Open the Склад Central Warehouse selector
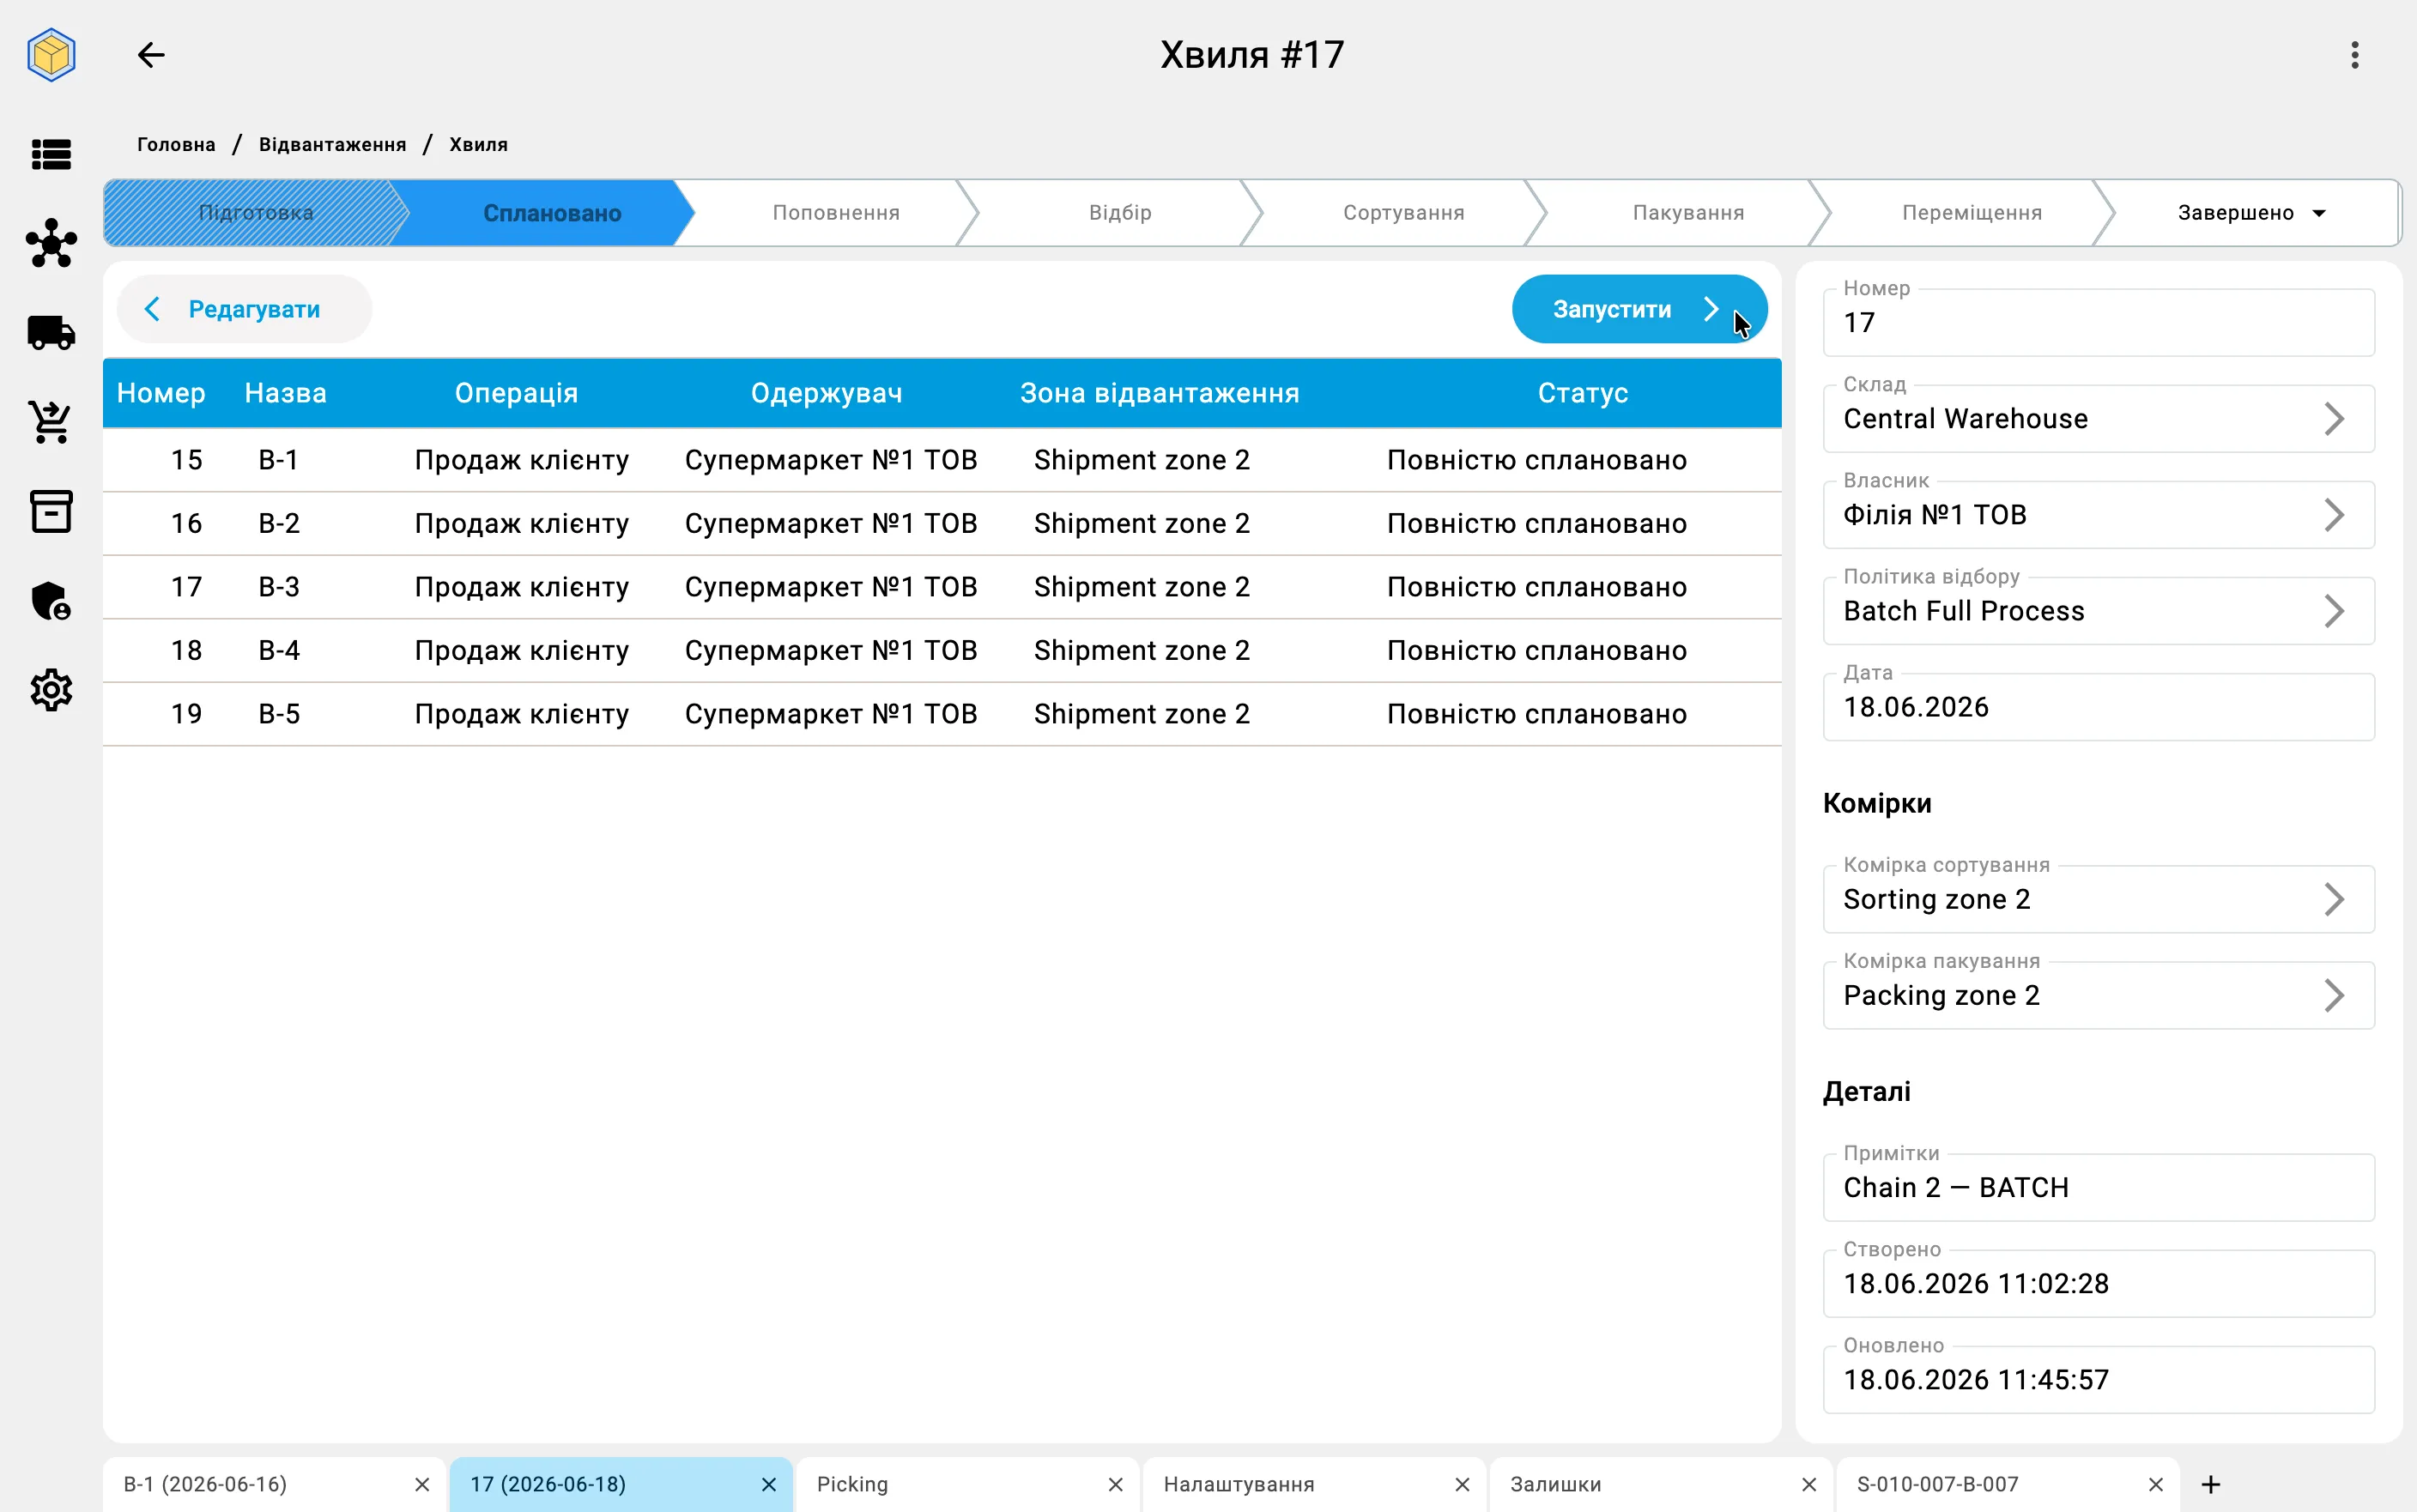The width and height of the screenshot is (2417, 1512). click(x=2098, y=419)
